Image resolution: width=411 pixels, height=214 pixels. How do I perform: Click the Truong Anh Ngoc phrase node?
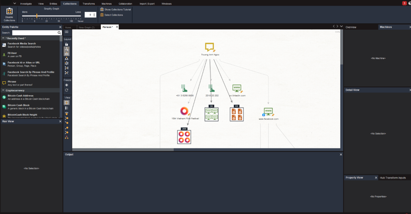210,47
